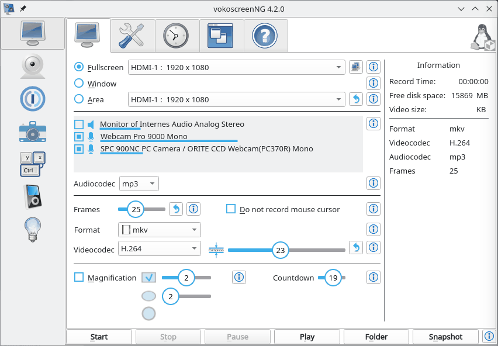This screenshot has width=498, height=346.
Task: Select the camera snapshot tool in sidebar
Action: (x=32, y=132)
